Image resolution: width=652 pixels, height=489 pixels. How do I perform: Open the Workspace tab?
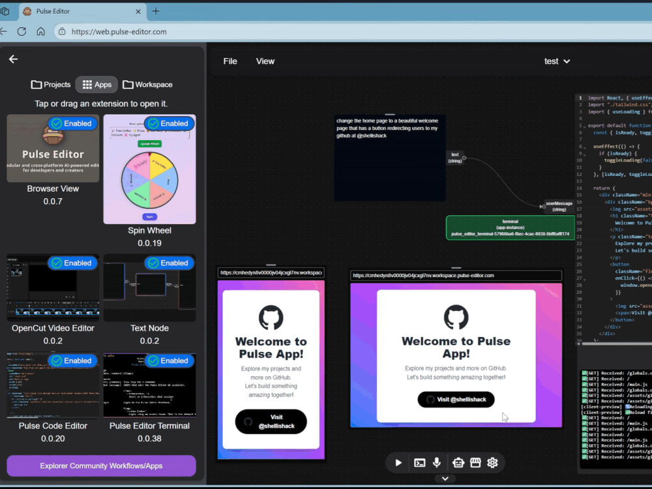pos(147,84)
